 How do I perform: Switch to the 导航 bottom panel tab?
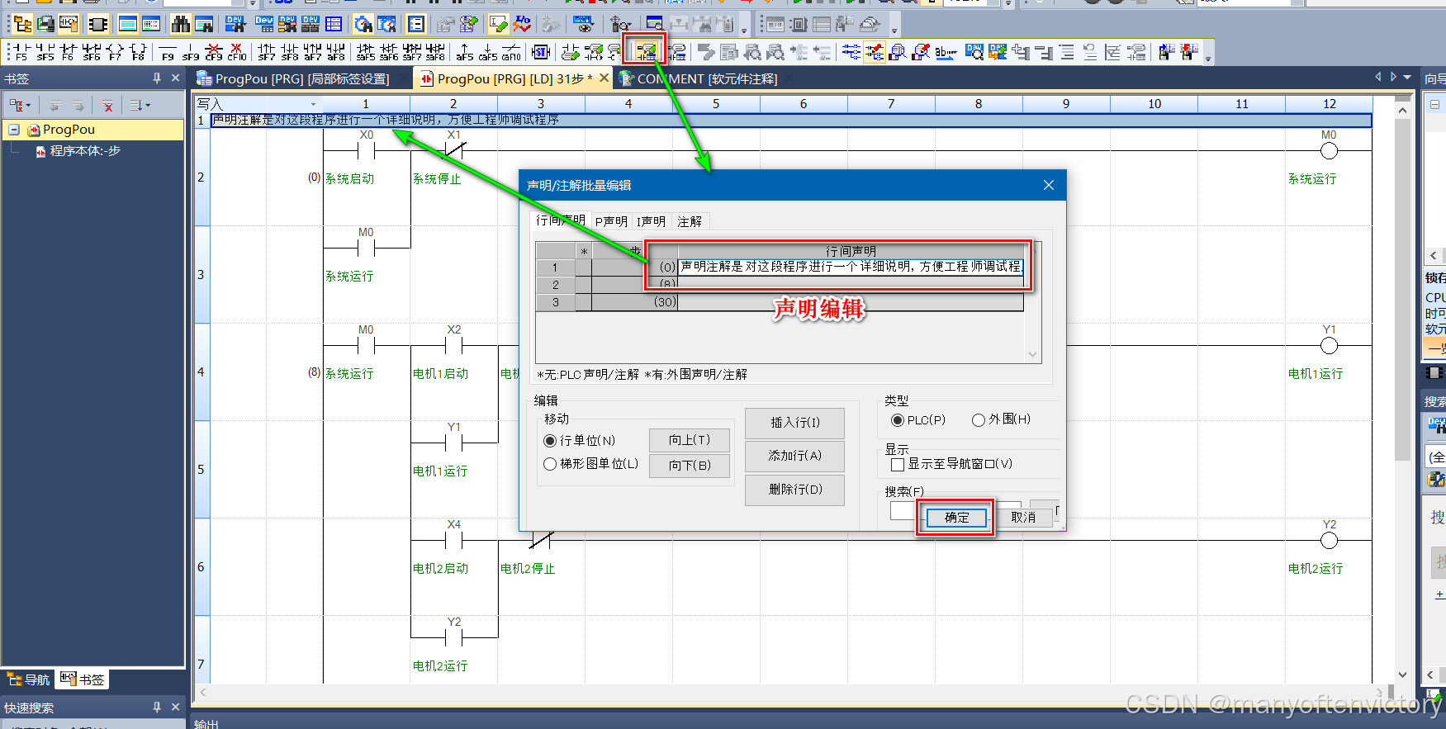tap(29, 679)
